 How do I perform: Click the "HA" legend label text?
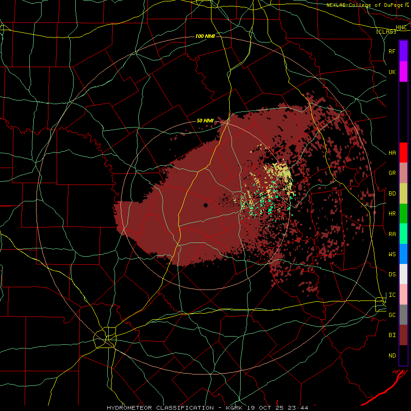392,153
